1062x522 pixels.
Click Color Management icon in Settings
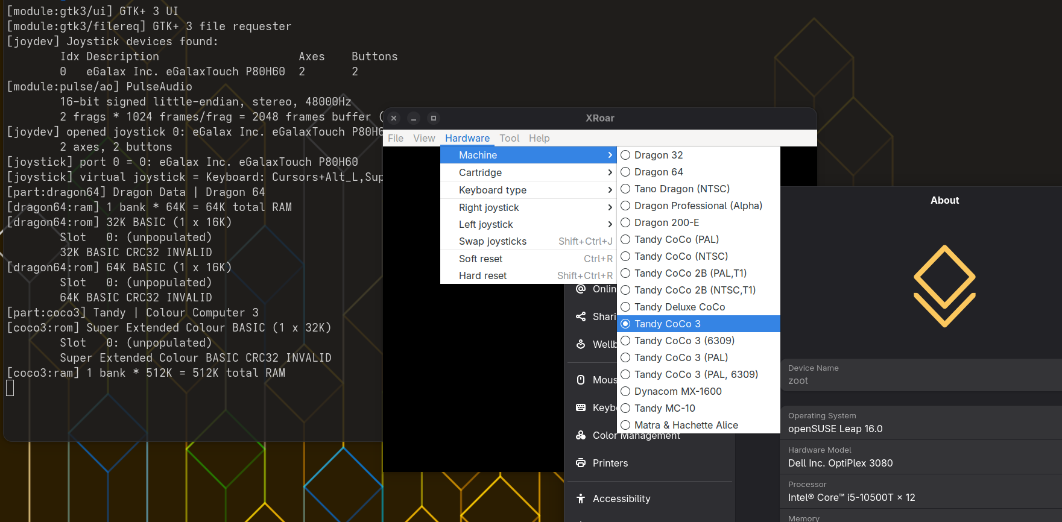pyautogui.click(x=581, y=435)
